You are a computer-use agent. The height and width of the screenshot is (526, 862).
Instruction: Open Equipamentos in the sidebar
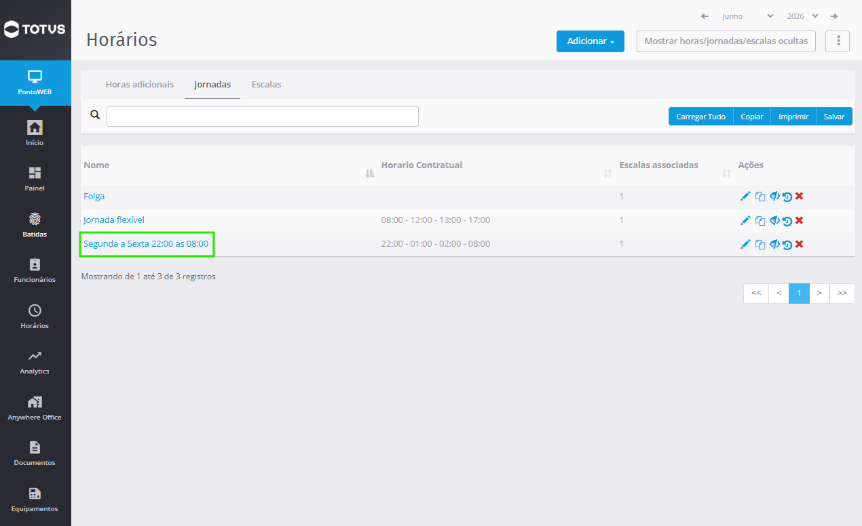point(35,500)
